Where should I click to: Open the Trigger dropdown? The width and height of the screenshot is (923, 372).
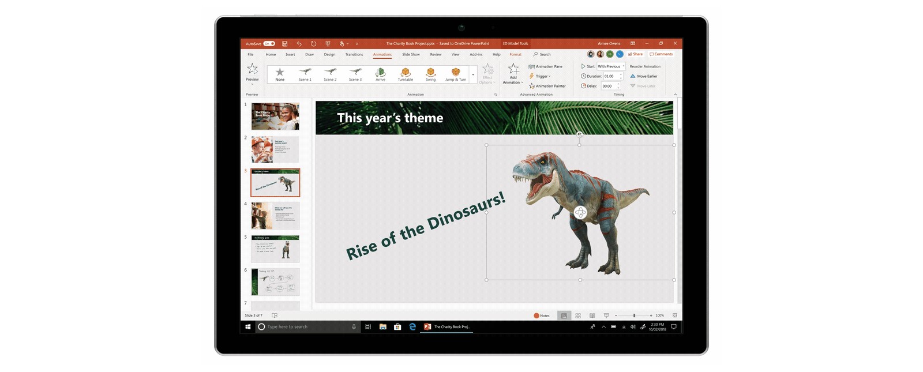point(540,76)
